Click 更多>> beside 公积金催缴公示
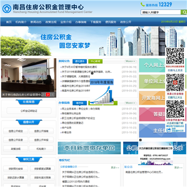The image size is (187, 187). 115,168
